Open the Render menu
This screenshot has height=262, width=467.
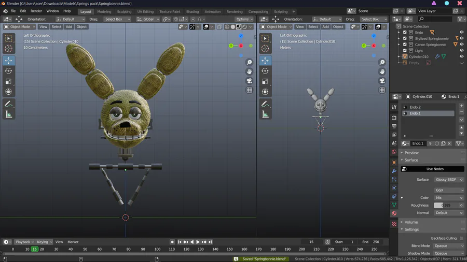point(36,11)
